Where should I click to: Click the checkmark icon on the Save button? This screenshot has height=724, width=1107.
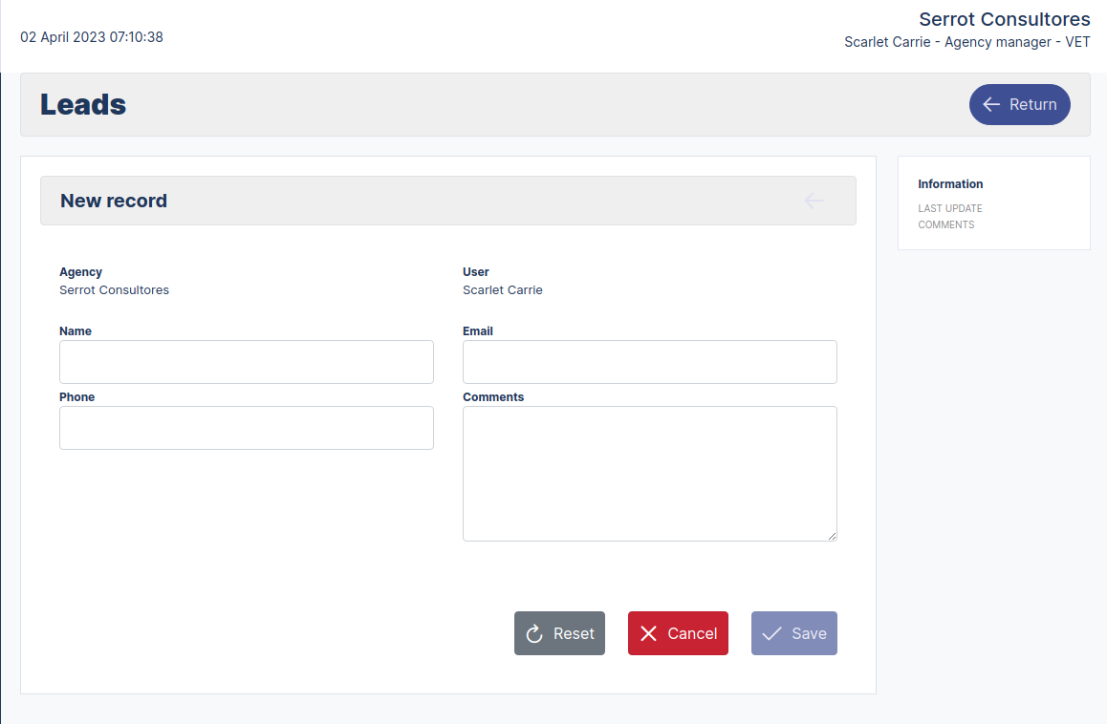coord(771,633)
